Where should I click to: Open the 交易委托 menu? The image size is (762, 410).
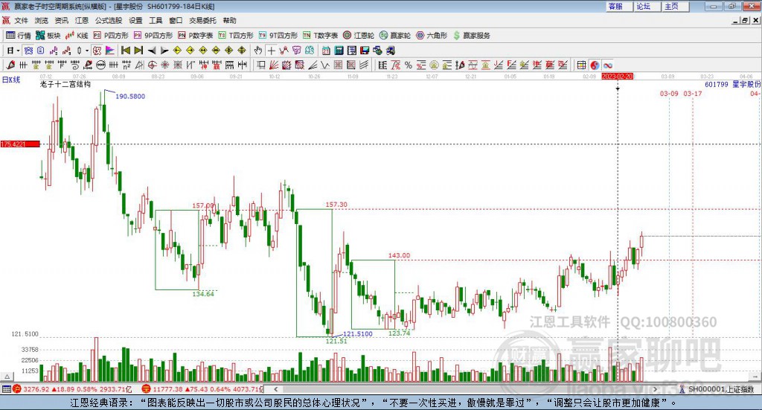[202, 20]
